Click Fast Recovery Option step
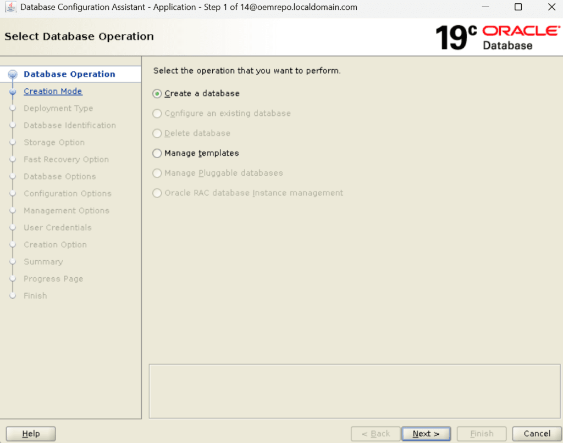The height and width of the screenshot is (443, 563). pos(66,160)
